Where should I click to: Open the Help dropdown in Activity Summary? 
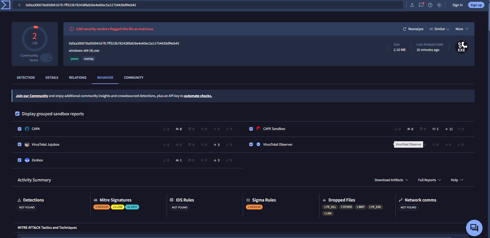[x=457, y=180]
